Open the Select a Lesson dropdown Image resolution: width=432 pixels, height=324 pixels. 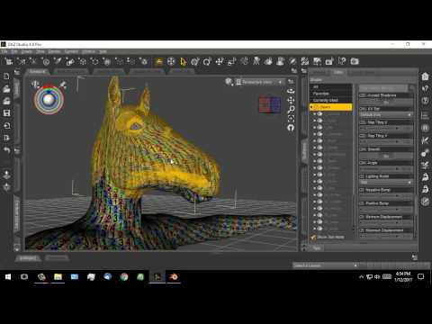tap(326, 265)
